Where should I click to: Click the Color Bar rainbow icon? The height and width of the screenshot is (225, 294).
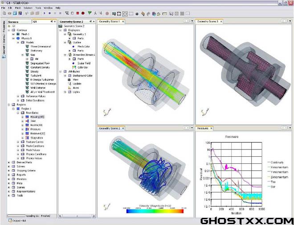point(74,67)
